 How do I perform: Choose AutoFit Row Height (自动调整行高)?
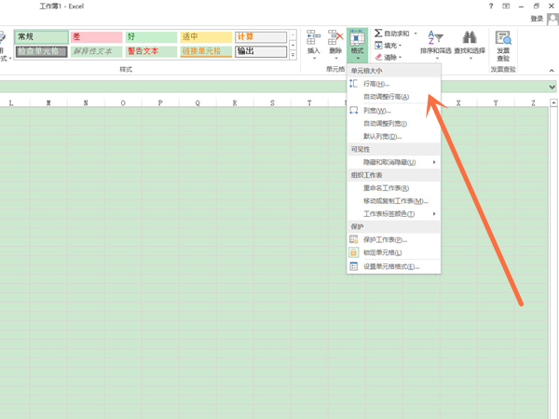[x=386, y=97]
